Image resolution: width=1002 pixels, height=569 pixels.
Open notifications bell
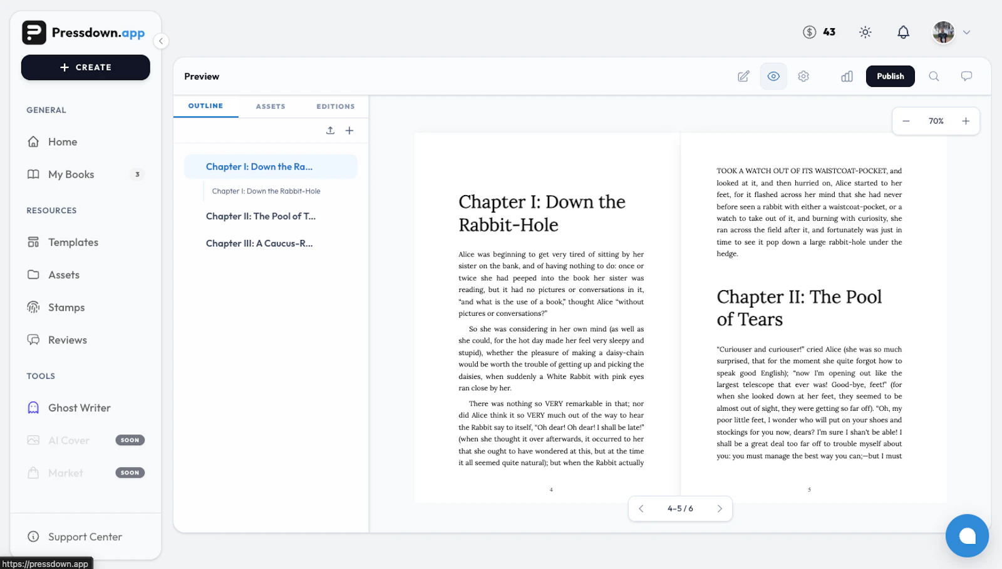point(903,33)
